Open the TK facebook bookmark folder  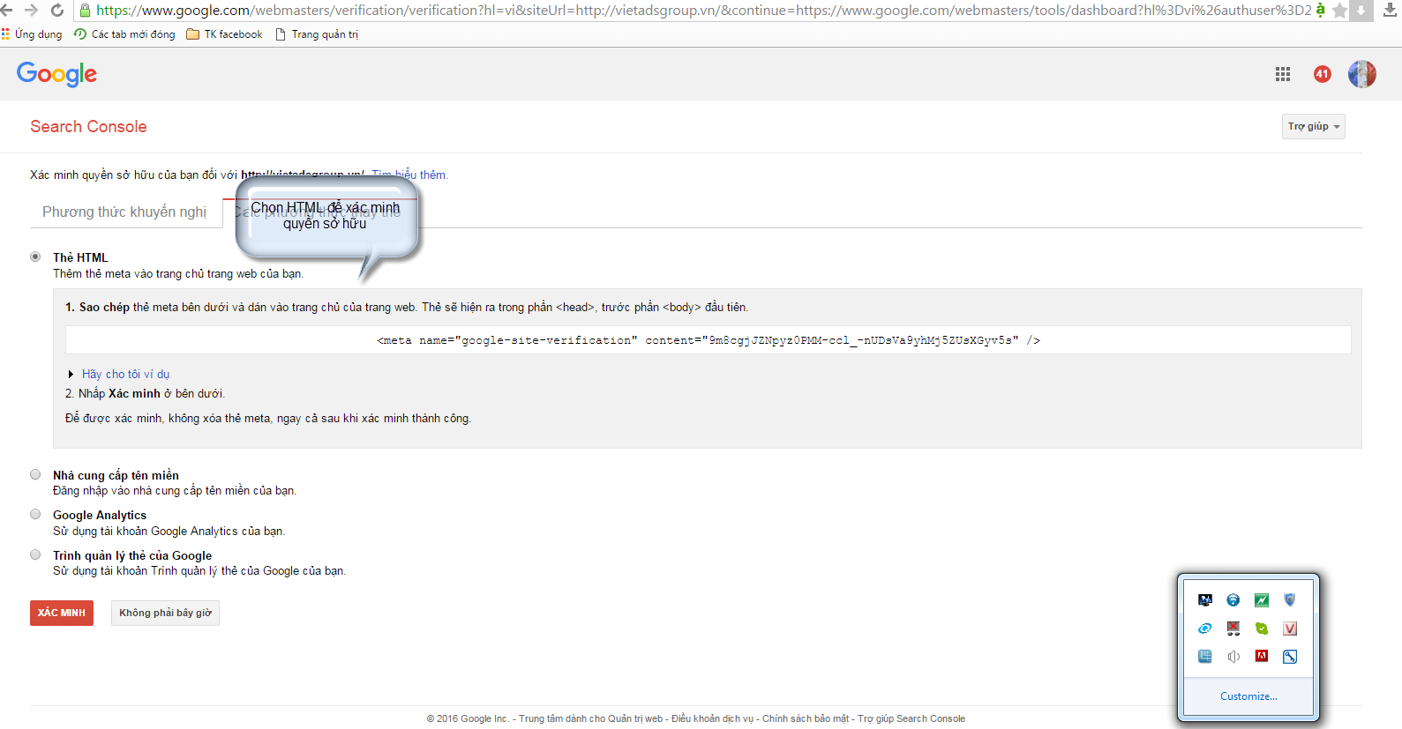pos(225,34)
